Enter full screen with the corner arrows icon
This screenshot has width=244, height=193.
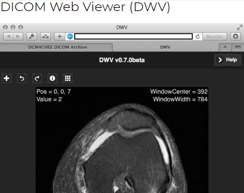pos(240,27)
